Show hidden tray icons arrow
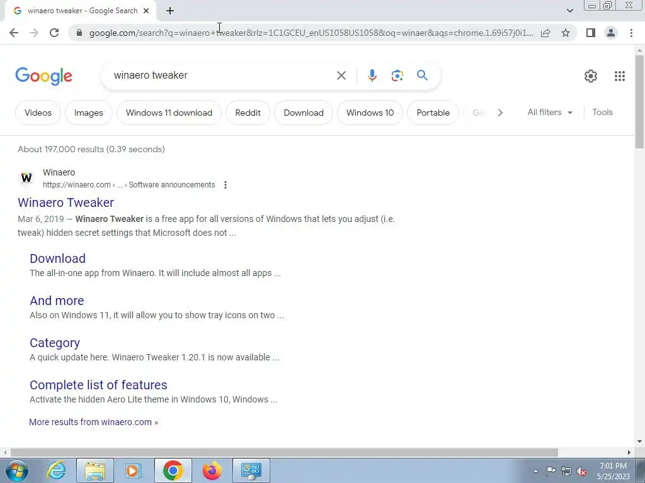Viewport: 645px width, 483px height. [x=535, y=471]
